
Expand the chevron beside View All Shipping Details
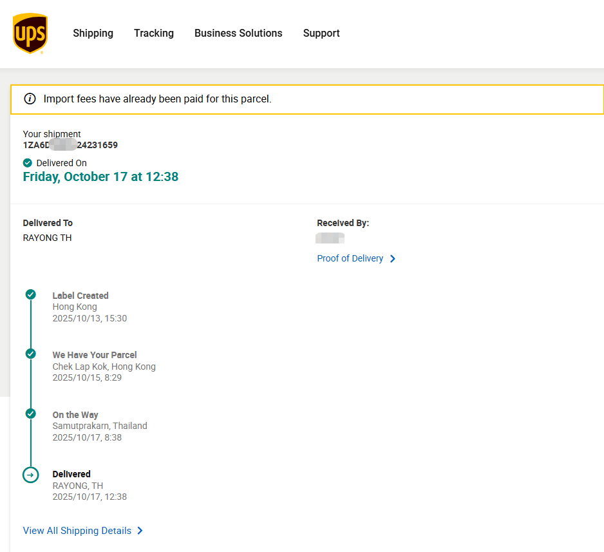[140, 531]
